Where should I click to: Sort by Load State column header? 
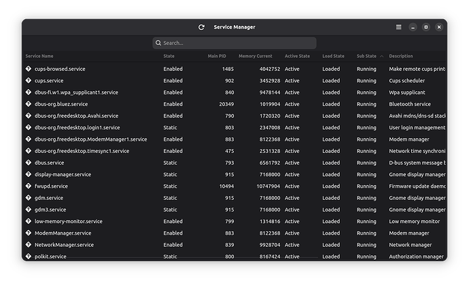[333, 56]
